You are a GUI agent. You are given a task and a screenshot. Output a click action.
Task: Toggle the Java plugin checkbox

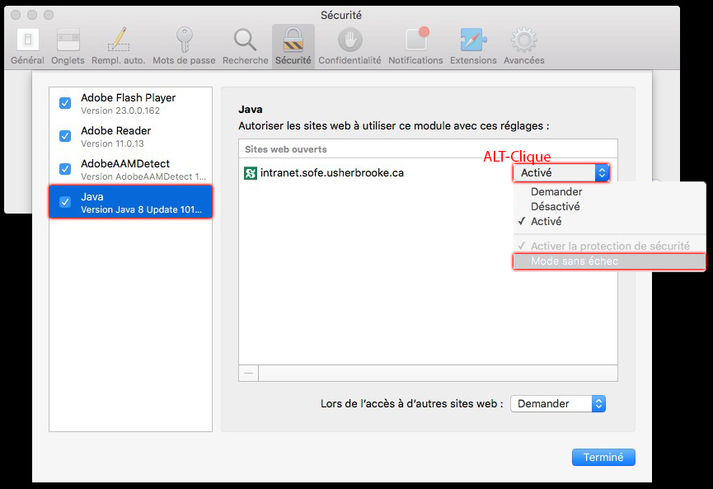[x=65, y=202]
